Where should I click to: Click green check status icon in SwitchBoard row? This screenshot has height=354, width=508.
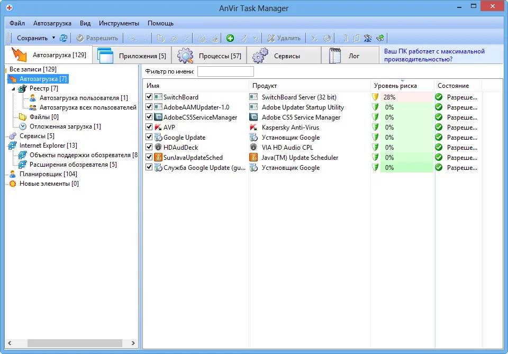[439, 97]
